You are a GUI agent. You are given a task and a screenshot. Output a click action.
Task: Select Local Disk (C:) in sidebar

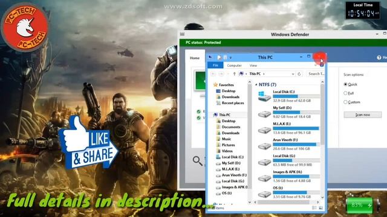point(232,157)
